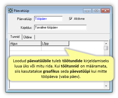The height and width of the screenshot is (98, 118).
Task: Click the scrollbar down arrow
Action: coord(106,86)
